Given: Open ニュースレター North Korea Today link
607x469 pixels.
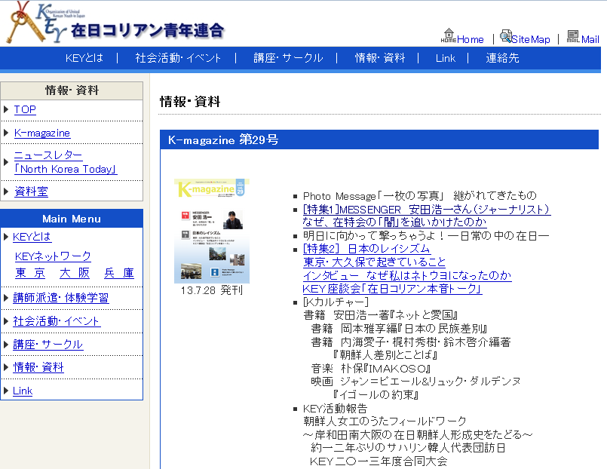Looking at the screenshot, I should click(x=66, y=162).
